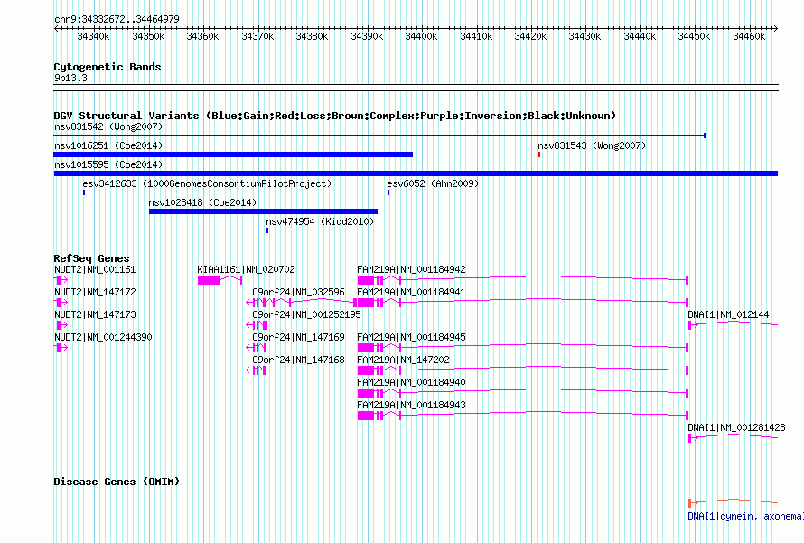The image size is (804, 543).
Task: Click the FAM219A|NM_147202 exon block
Action: (366, 370)
